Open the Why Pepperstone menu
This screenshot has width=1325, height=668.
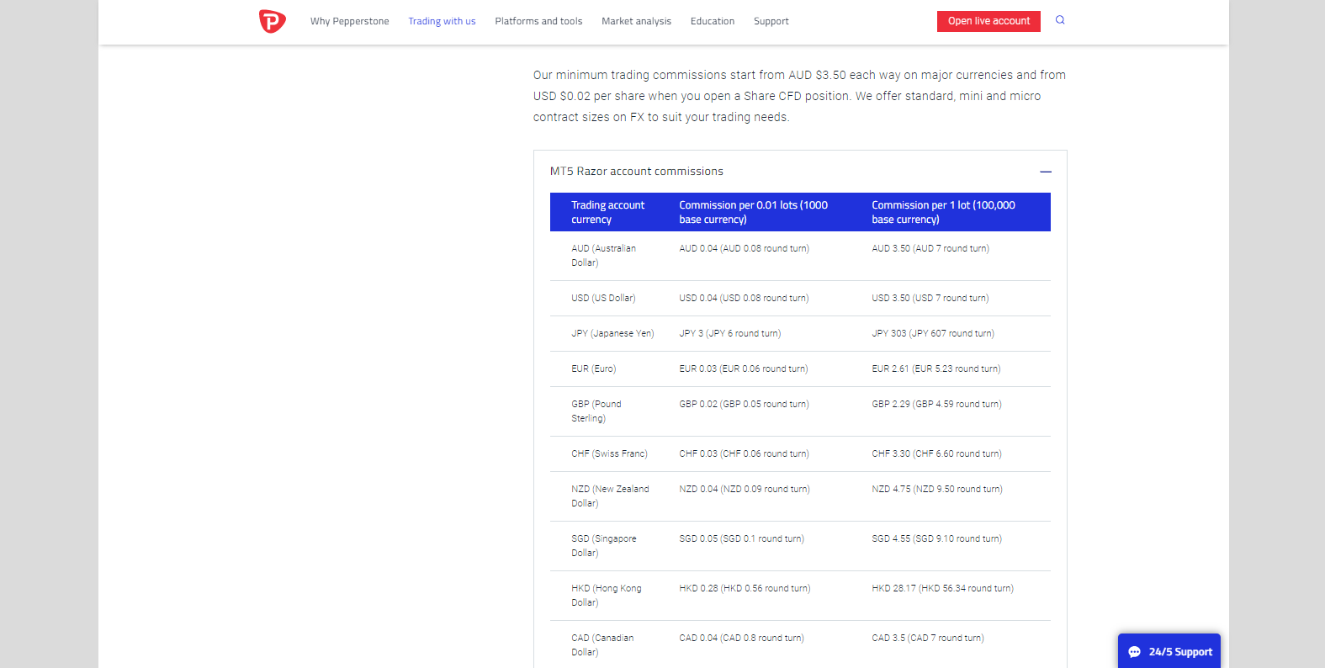tap(350, 21)
